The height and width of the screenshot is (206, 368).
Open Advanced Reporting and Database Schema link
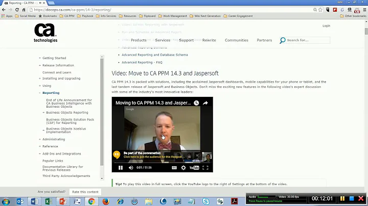155,55
